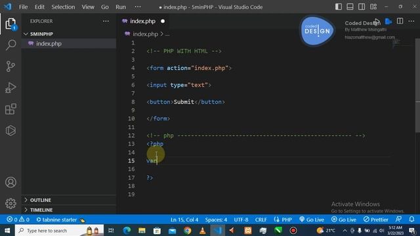Image resolution: width=420 pixels, height=236 pixels.
Task: Select the index.php editor tab
Action: click(x=142, y=21)
